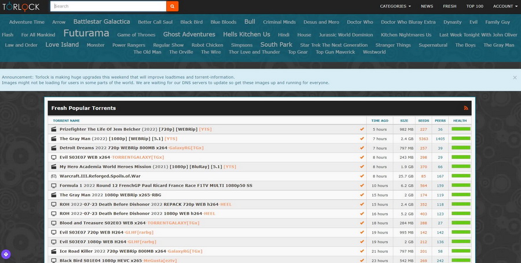Click the purple round widget icon in the bottom-left corner
Screen dimensions: 521x263
[x=6, y=254]
